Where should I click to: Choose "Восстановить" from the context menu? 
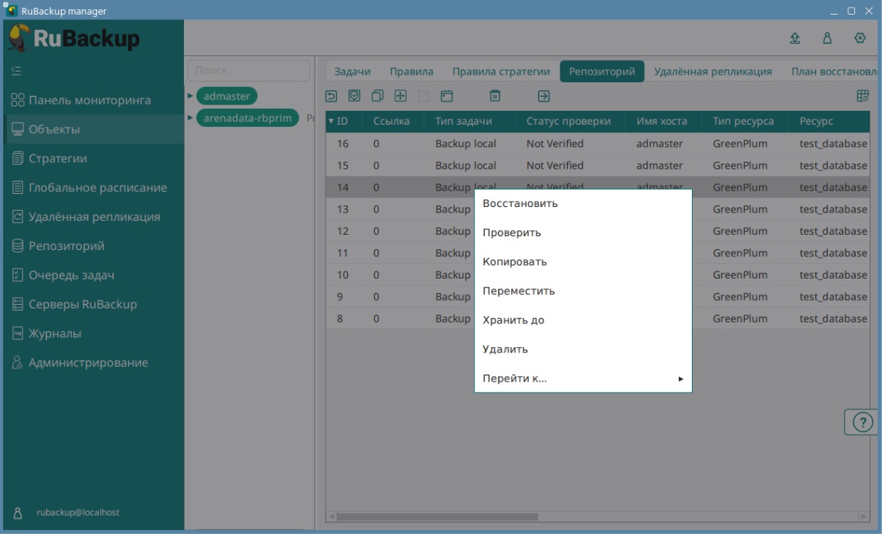(x=520, y=204)
